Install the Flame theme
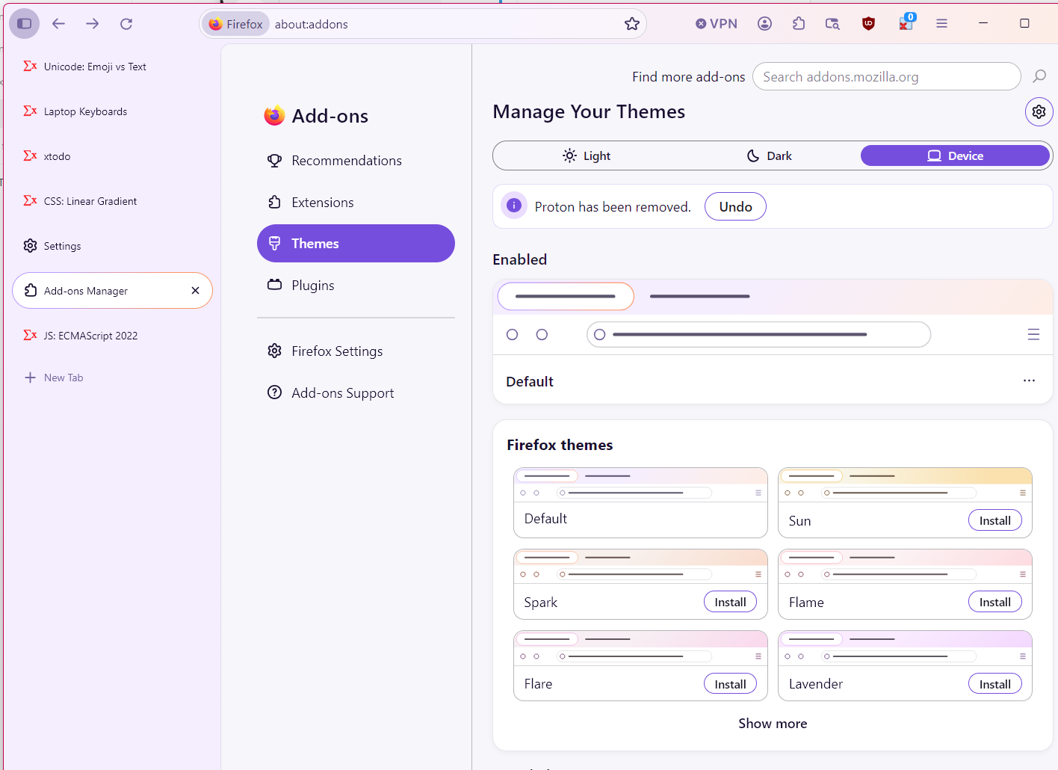Image resolution: width=1058 pixels, height=770 pixels. tap(994, 602)
